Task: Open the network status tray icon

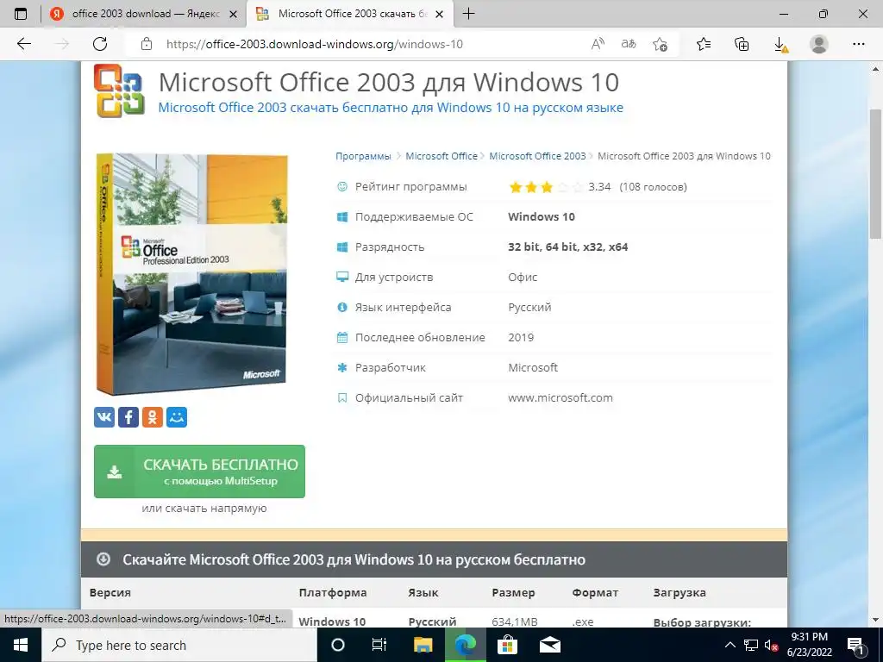Action: [751, 645]
